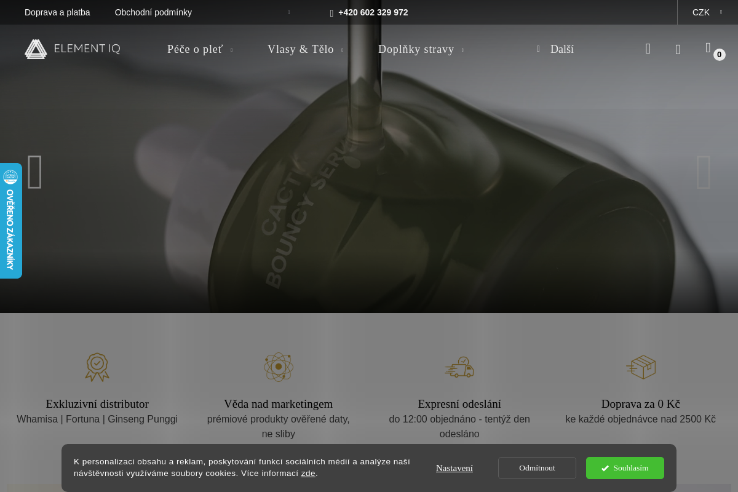Open the user account icon
This screenshot has width=738, height=492.
coord(678,50)
